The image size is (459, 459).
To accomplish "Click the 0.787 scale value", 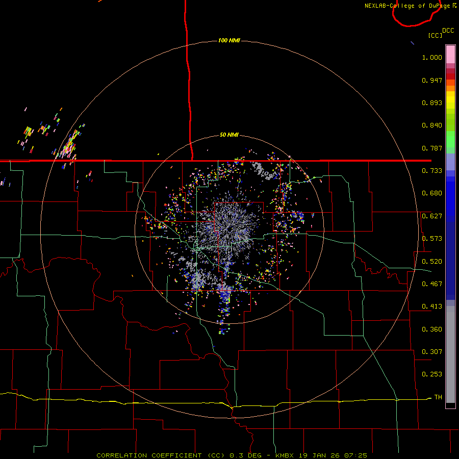I will tap(432, 148).
